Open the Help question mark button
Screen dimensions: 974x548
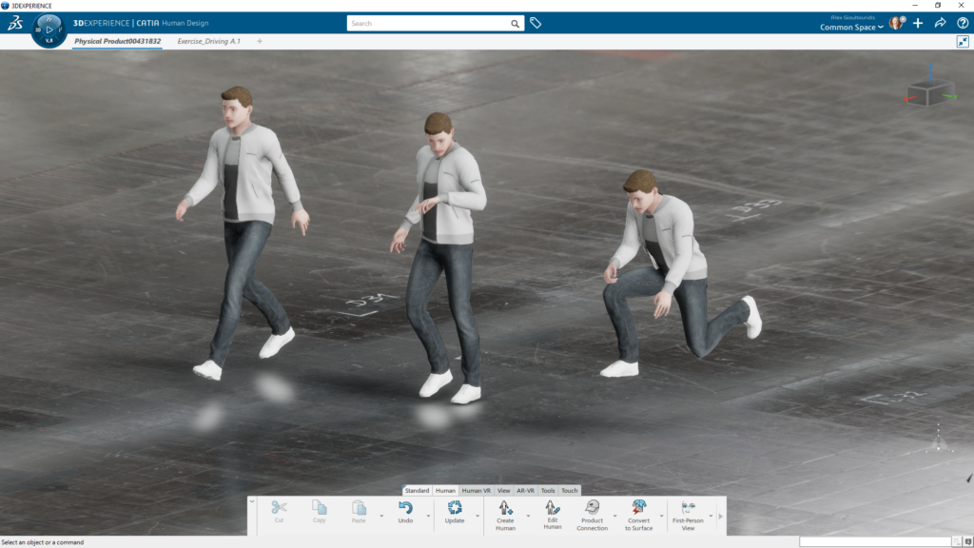962,23
